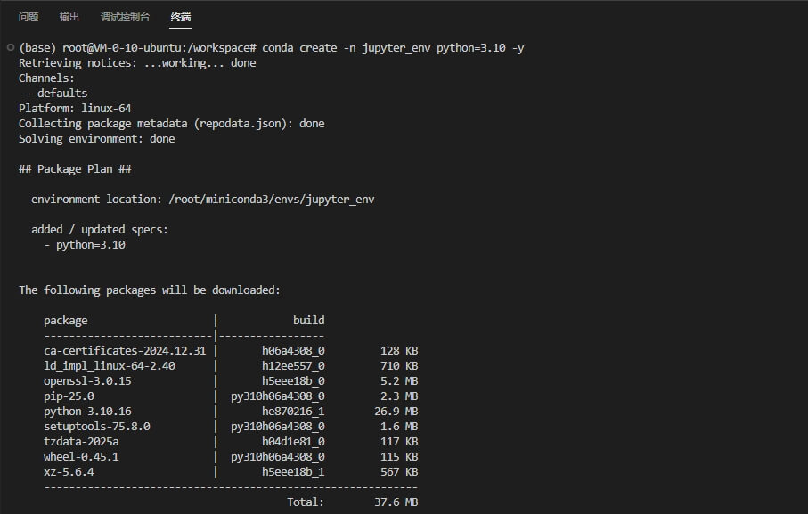Click the wheel-0.45.1 package entry
808x514 pixels.
(81, 457)
